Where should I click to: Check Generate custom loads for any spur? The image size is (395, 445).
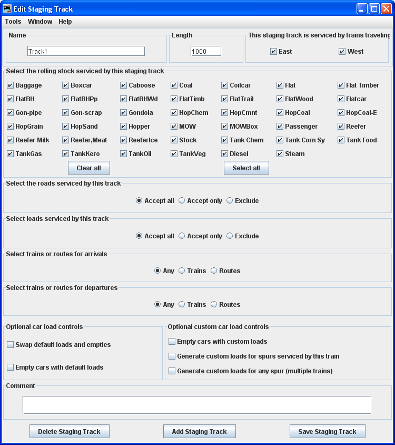click(172, 371)
